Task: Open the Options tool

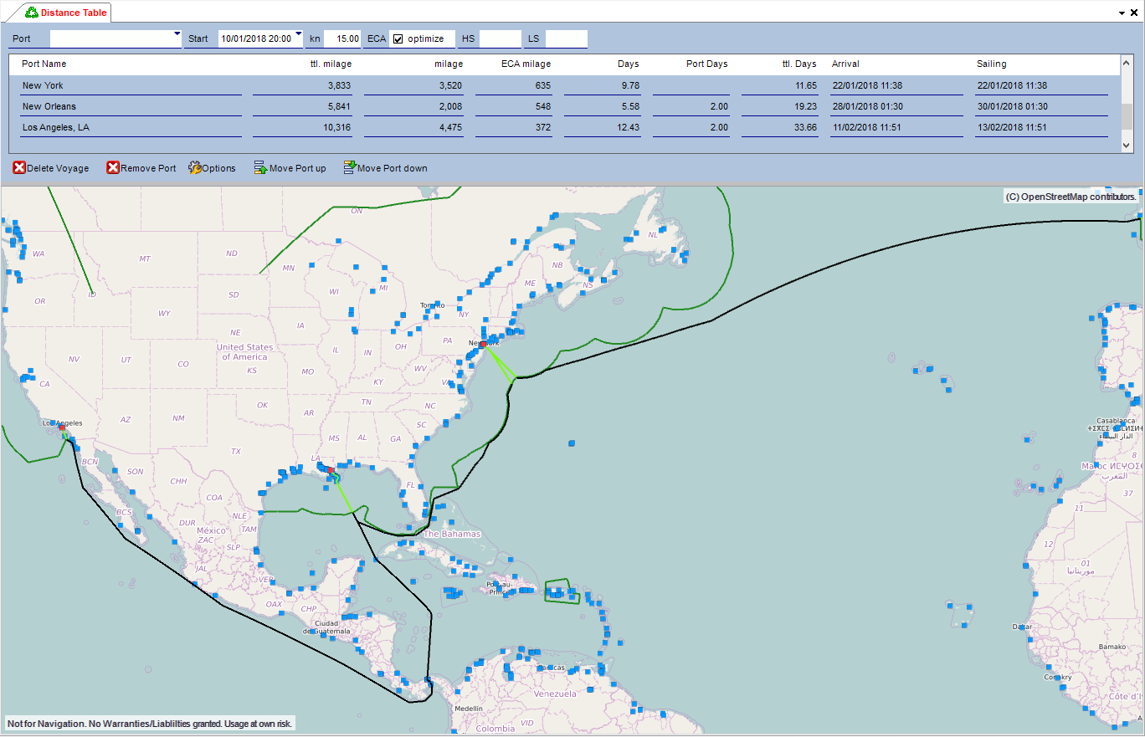Action: coord(194,167)
